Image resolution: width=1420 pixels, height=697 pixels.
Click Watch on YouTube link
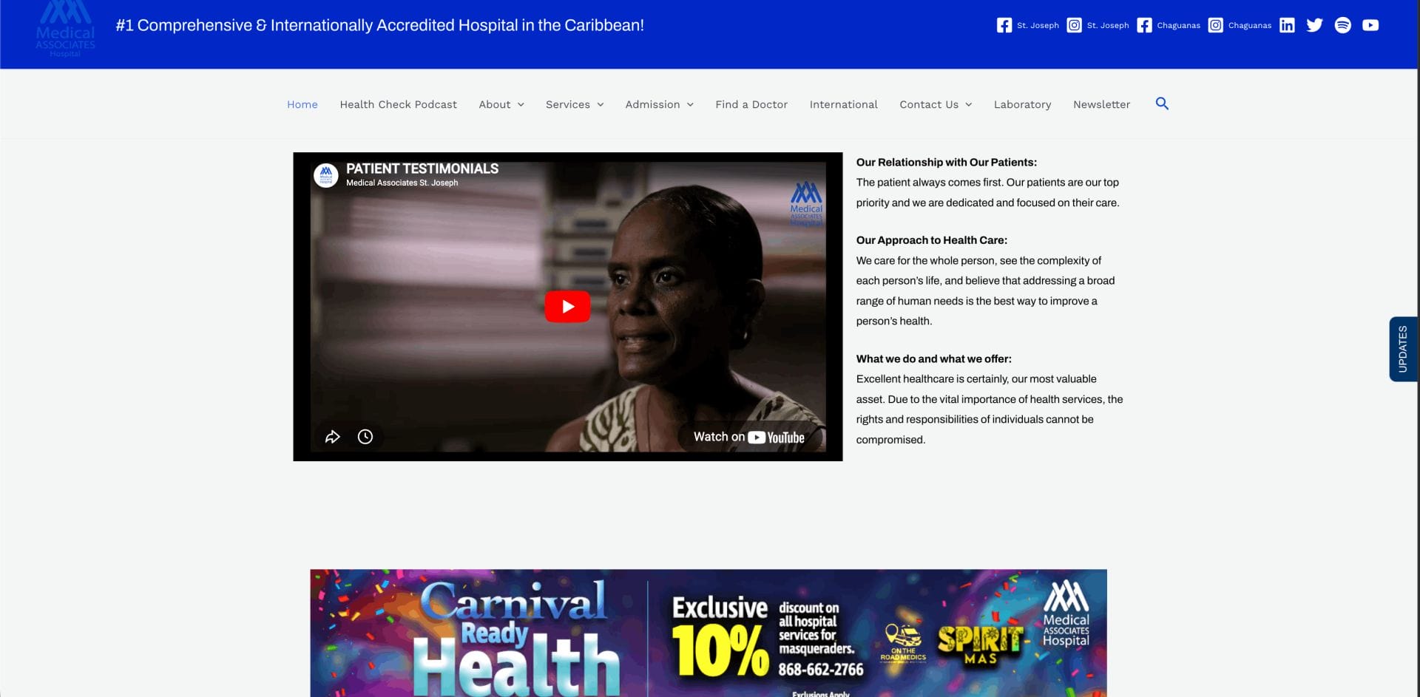point(748,437)
